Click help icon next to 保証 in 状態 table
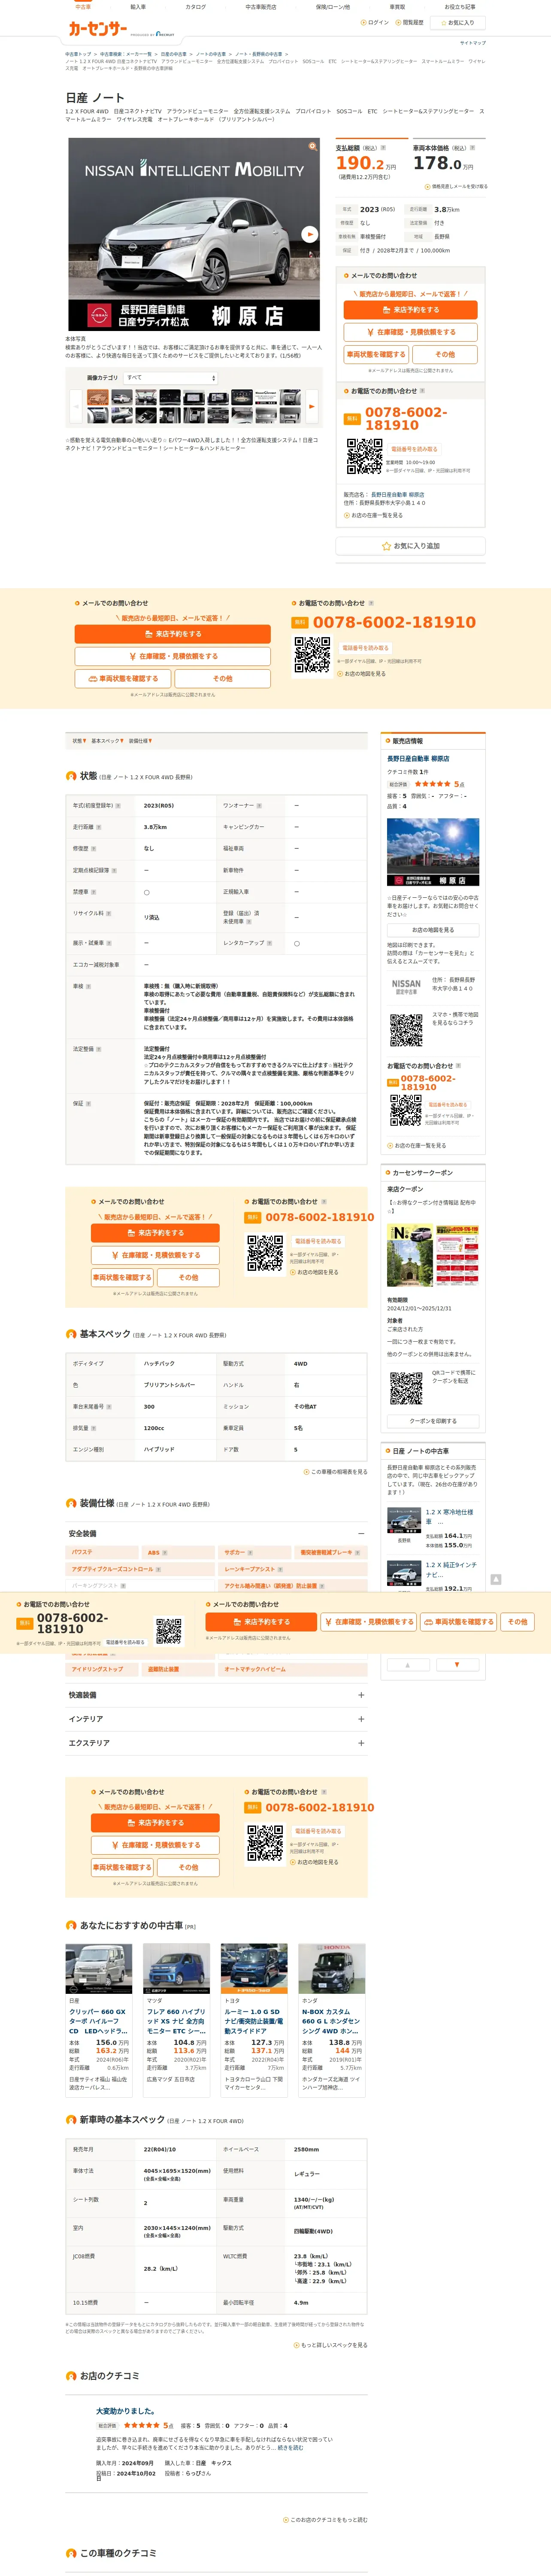 pos(88,1104)
